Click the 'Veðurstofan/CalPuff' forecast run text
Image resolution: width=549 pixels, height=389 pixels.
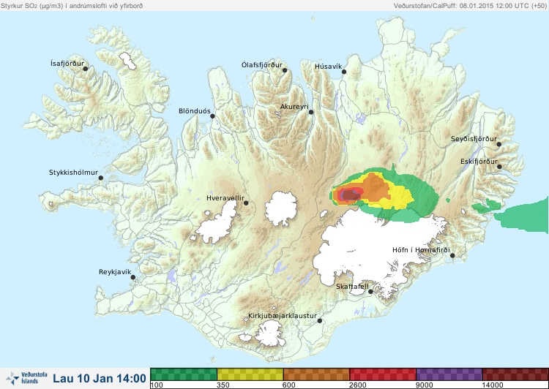tap(470, 6)
